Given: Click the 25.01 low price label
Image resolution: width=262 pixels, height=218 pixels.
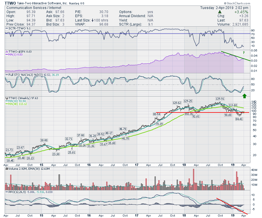Looking at the screenshot, I should pyautogui.click(x=72, y=152).
